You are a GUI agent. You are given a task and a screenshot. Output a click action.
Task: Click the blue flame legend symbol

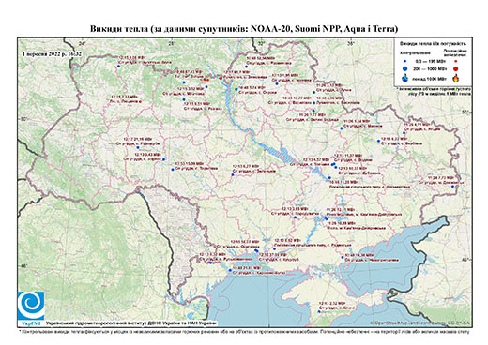point(404,78)
